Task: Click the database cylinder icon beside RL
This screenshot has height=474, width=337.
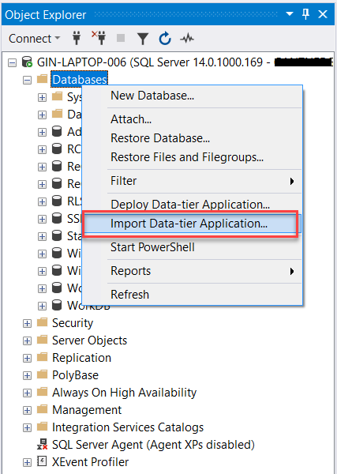Action: pyautogui.click(x=57, y=201)
